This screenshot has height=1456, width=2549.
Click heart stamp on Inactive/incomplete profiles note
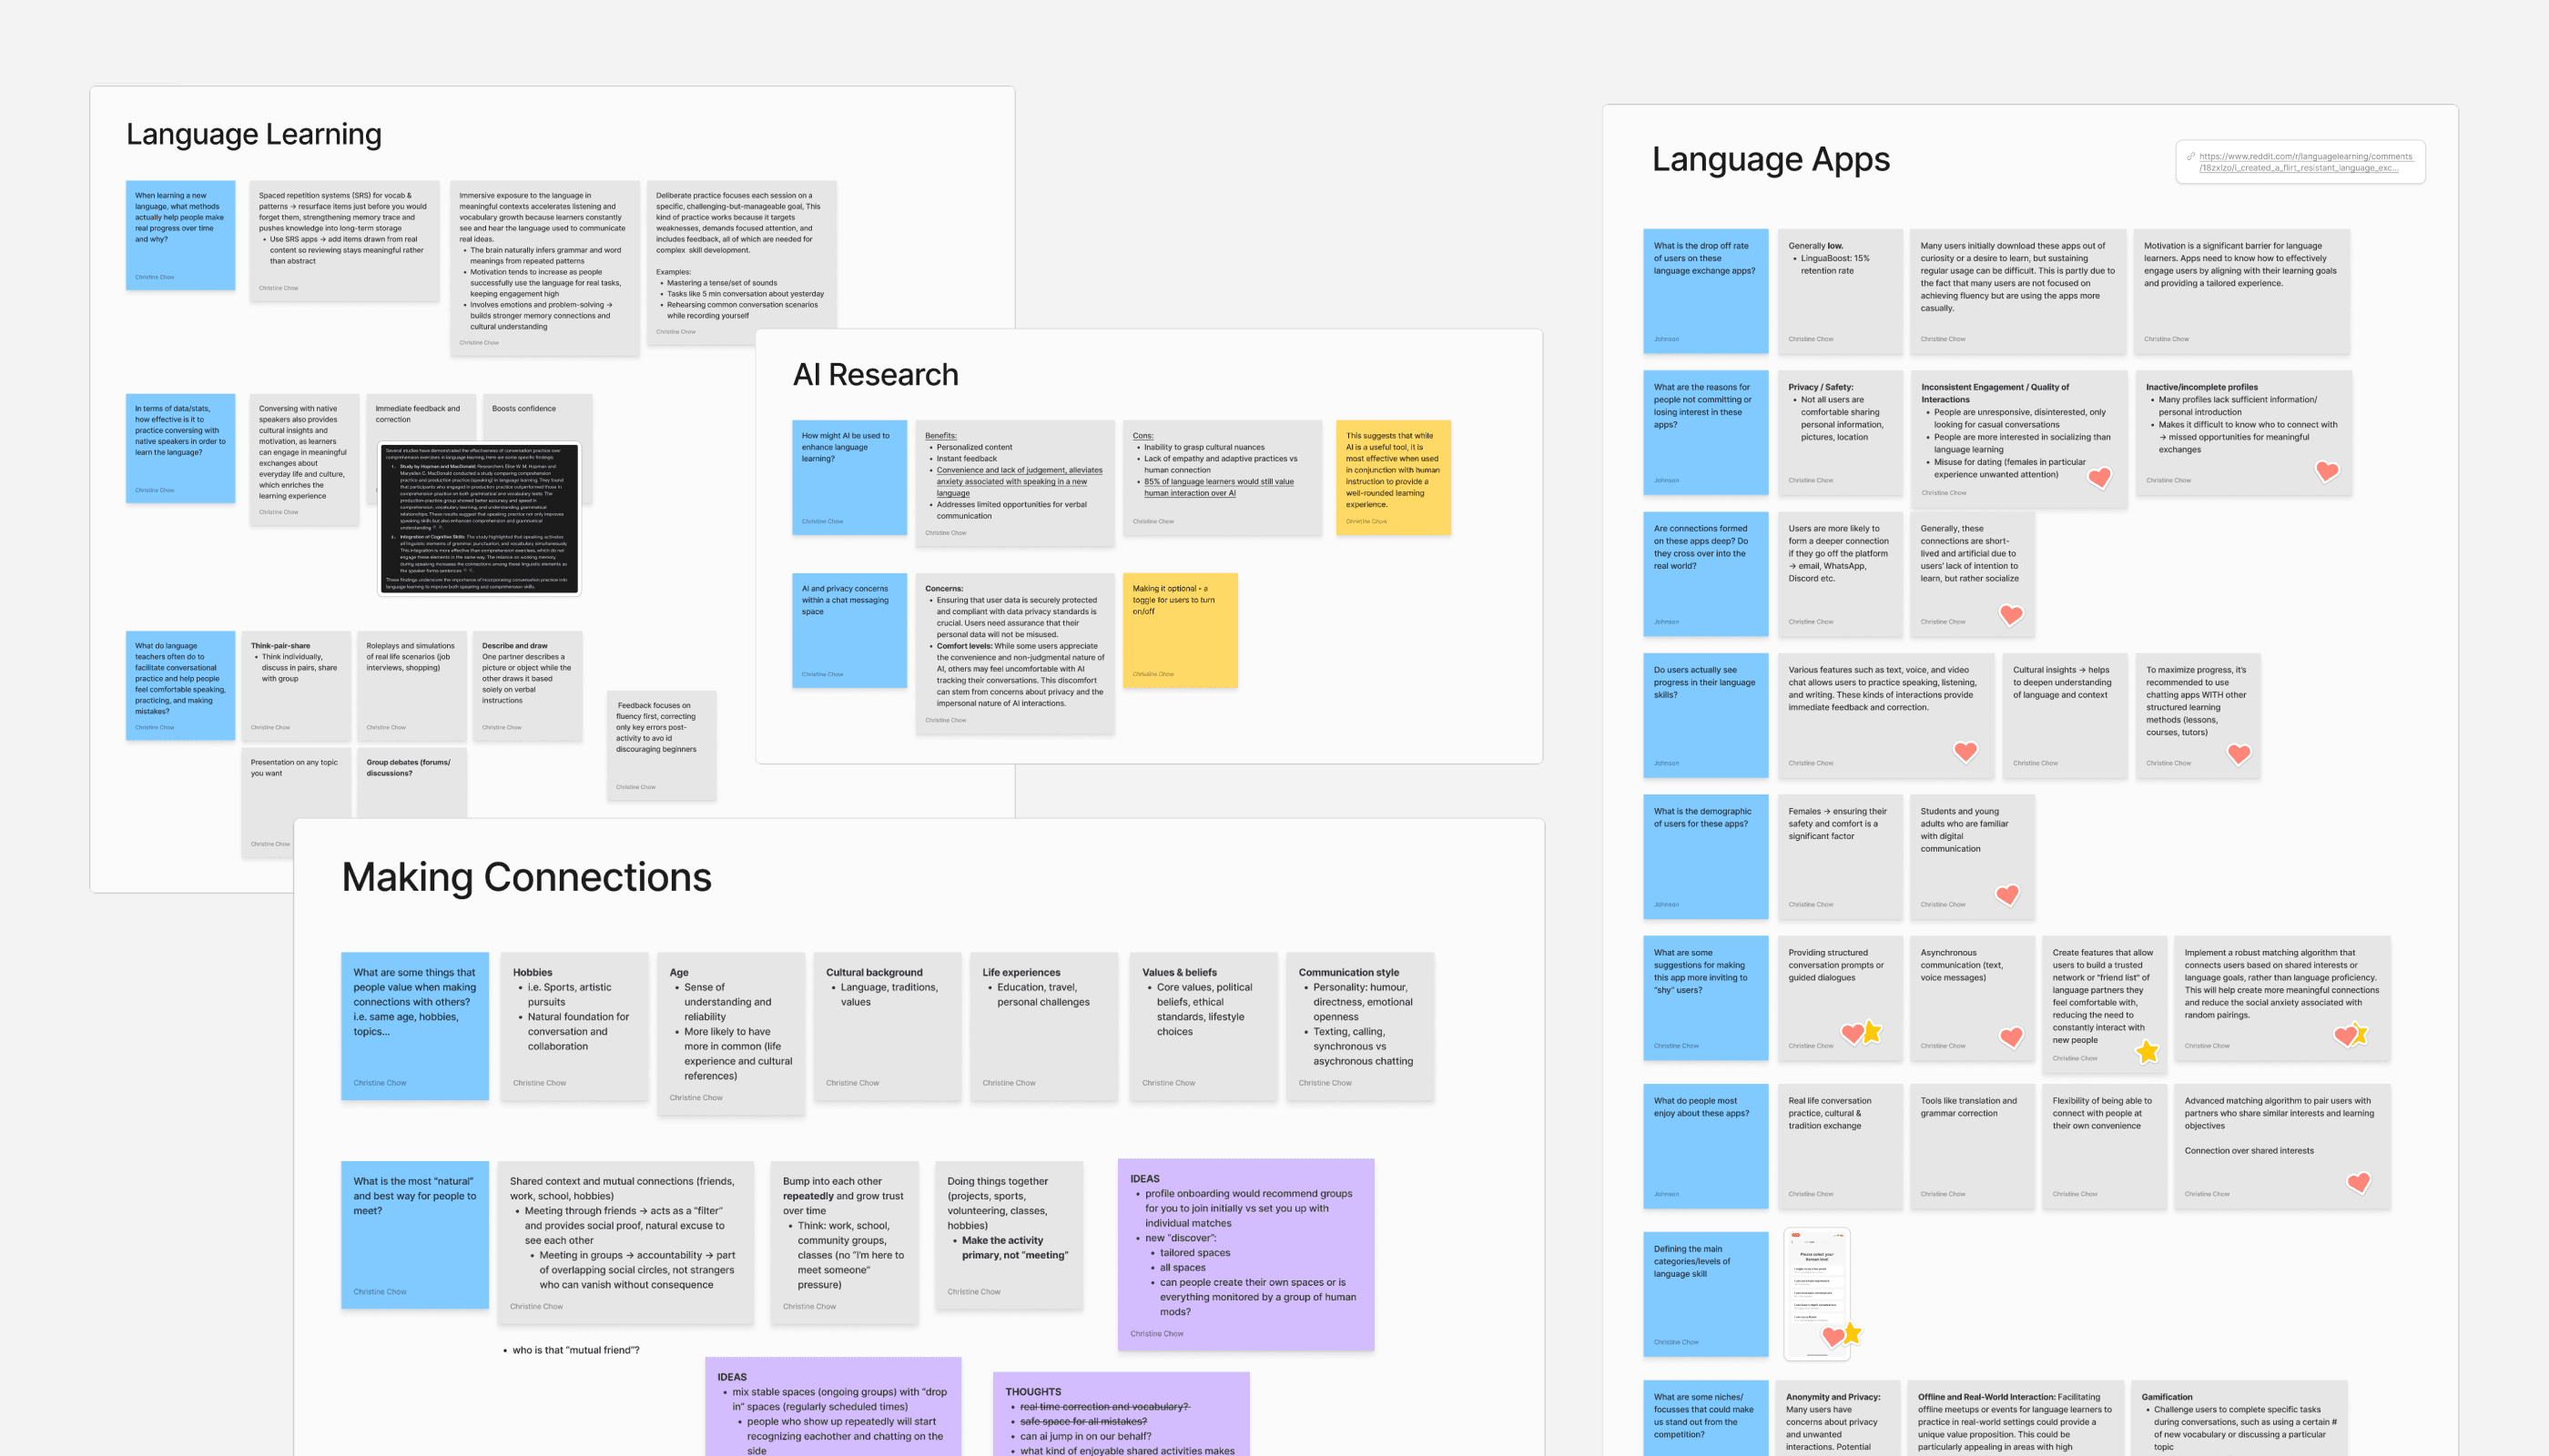2327,471
